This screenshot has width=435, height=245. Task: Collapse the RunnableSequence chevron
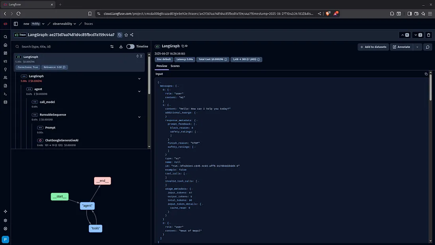139,117
